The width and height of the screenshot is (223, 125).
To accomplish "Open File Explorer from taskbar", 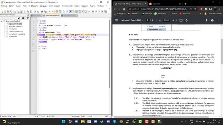I will click(83, 122).
